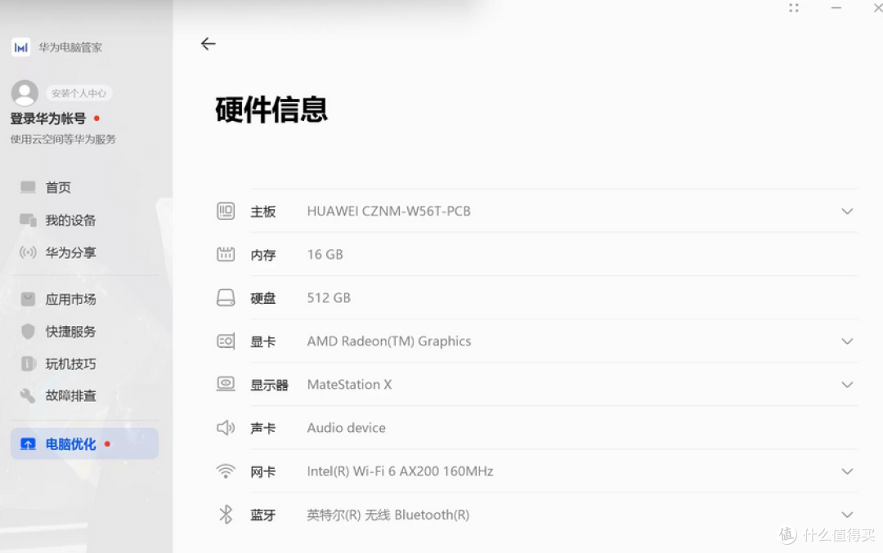
Task: Select the 512 GB disk value
Action: click(329, 297)
